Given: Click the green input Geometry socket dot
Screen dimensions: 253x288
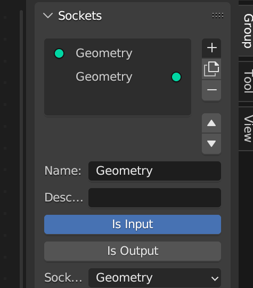Looking at the screenshot, I should [59, 53].
